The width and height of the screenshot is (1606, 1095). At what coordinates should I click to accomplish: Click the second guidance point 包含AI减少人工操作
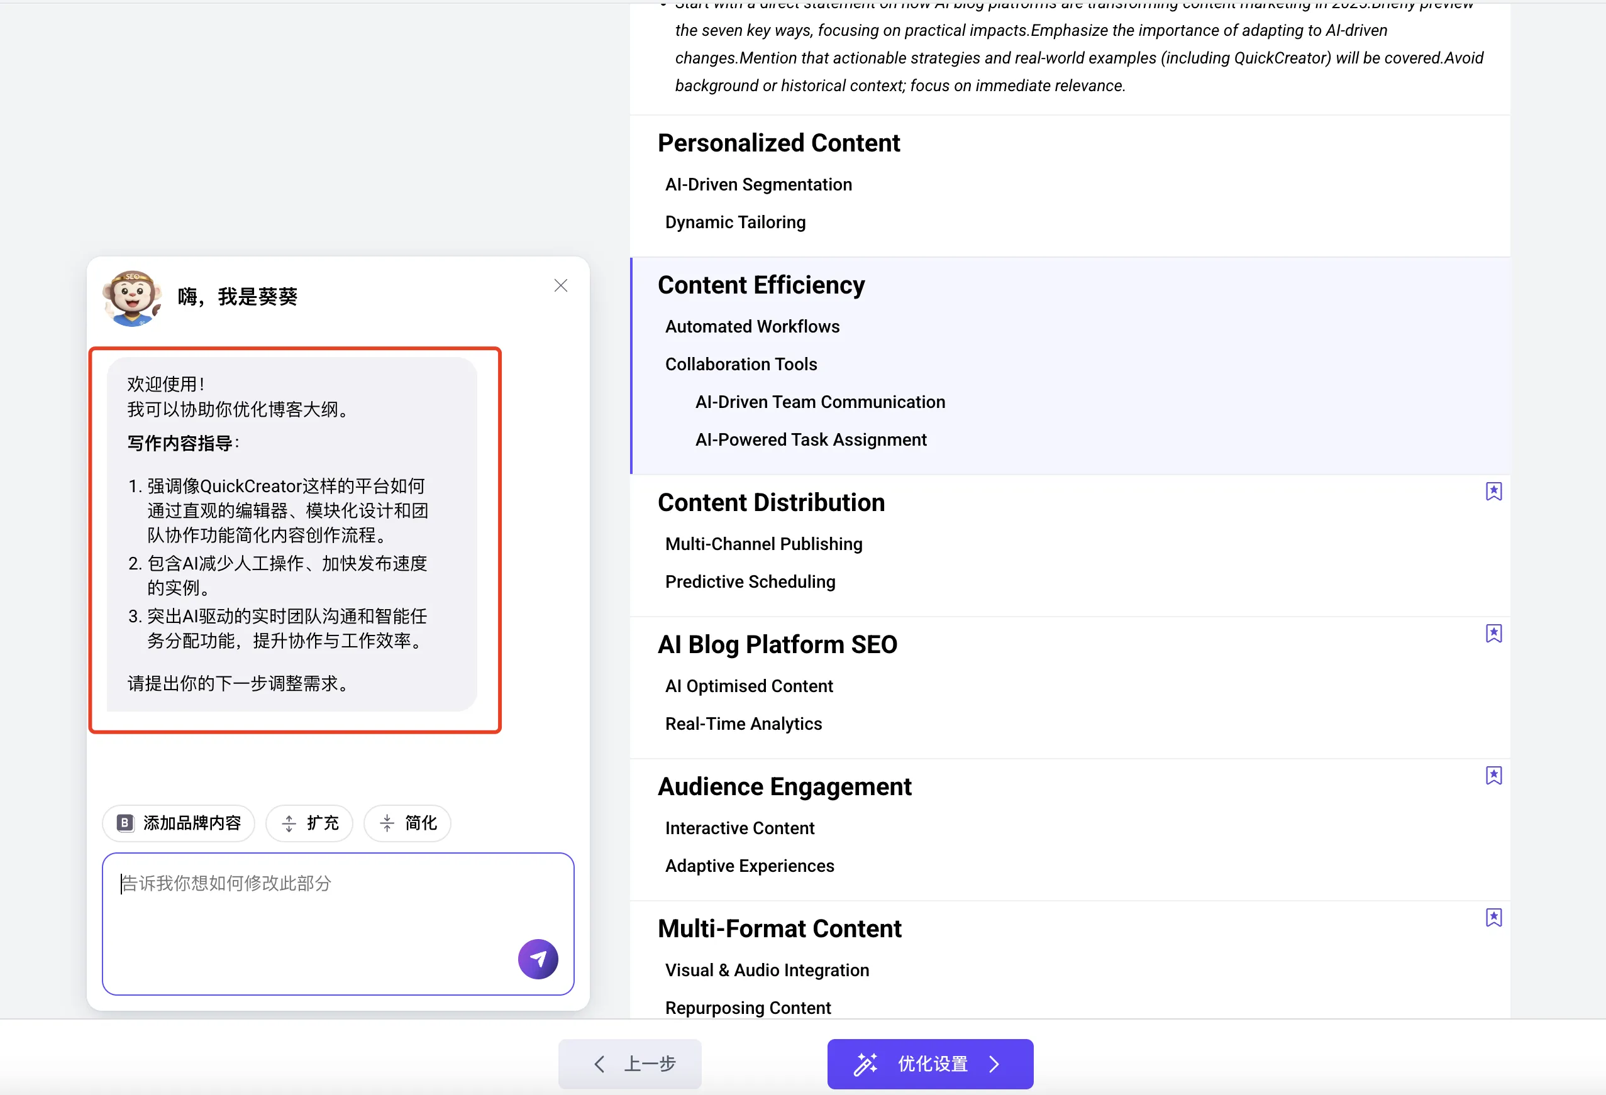[287, 576]
